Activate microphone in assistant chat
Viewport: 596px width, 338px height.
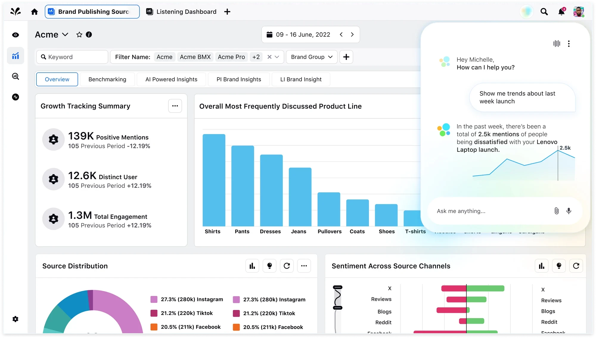pos(569,211)
